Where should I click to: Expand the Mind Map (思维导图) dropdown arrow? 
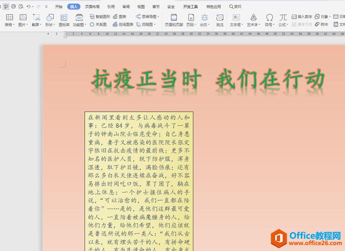click(x=158, y=17)
